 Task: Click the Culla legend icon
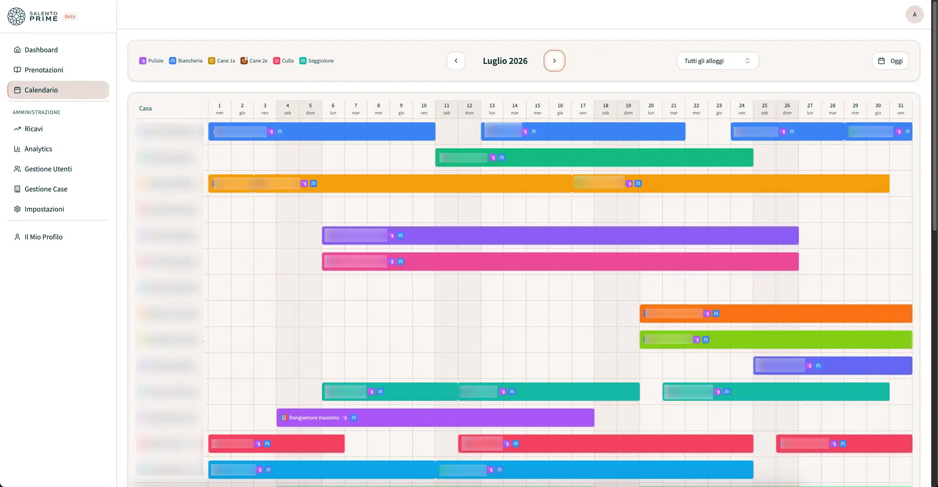tap(276, 61)
